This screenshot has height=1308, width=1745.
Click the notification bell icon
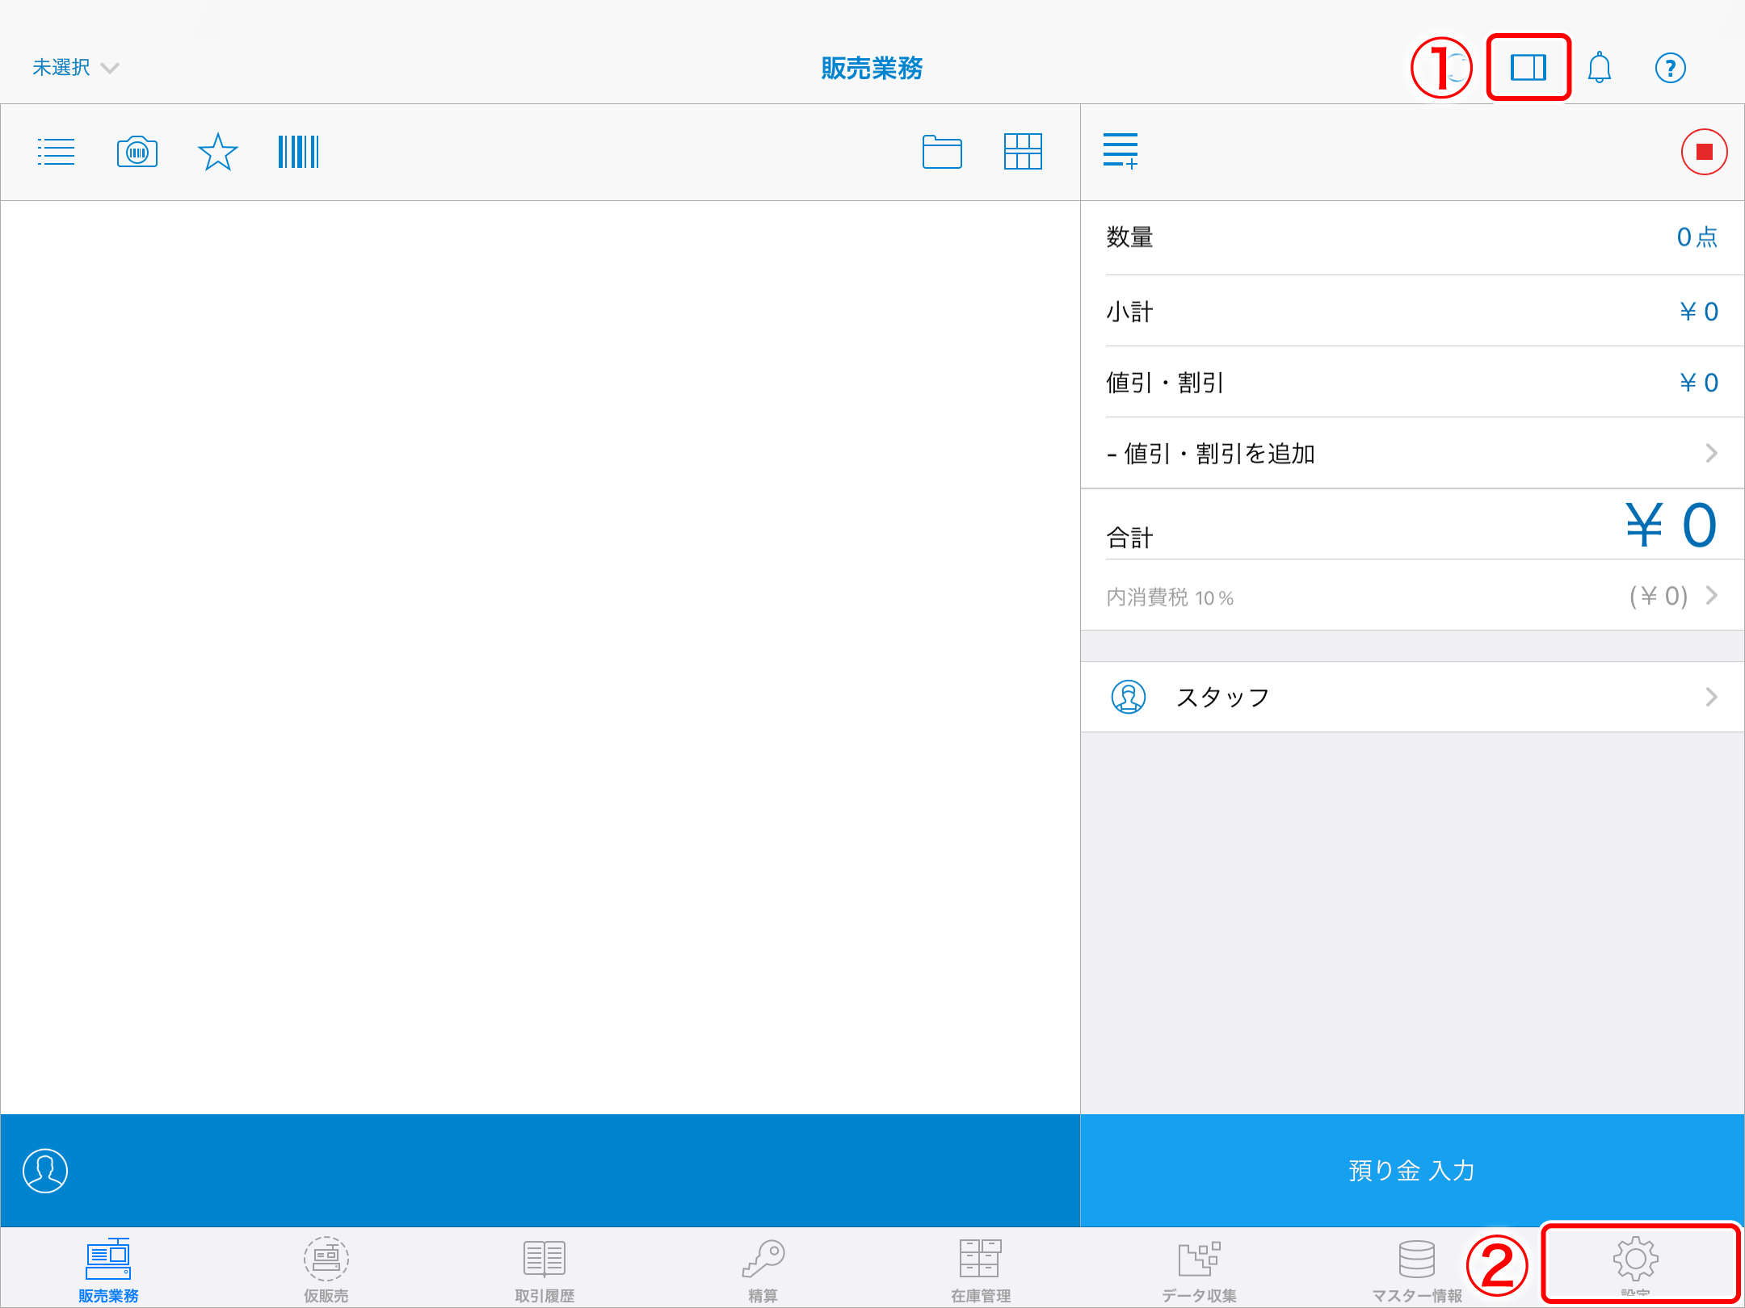(x=1598, y=66)
